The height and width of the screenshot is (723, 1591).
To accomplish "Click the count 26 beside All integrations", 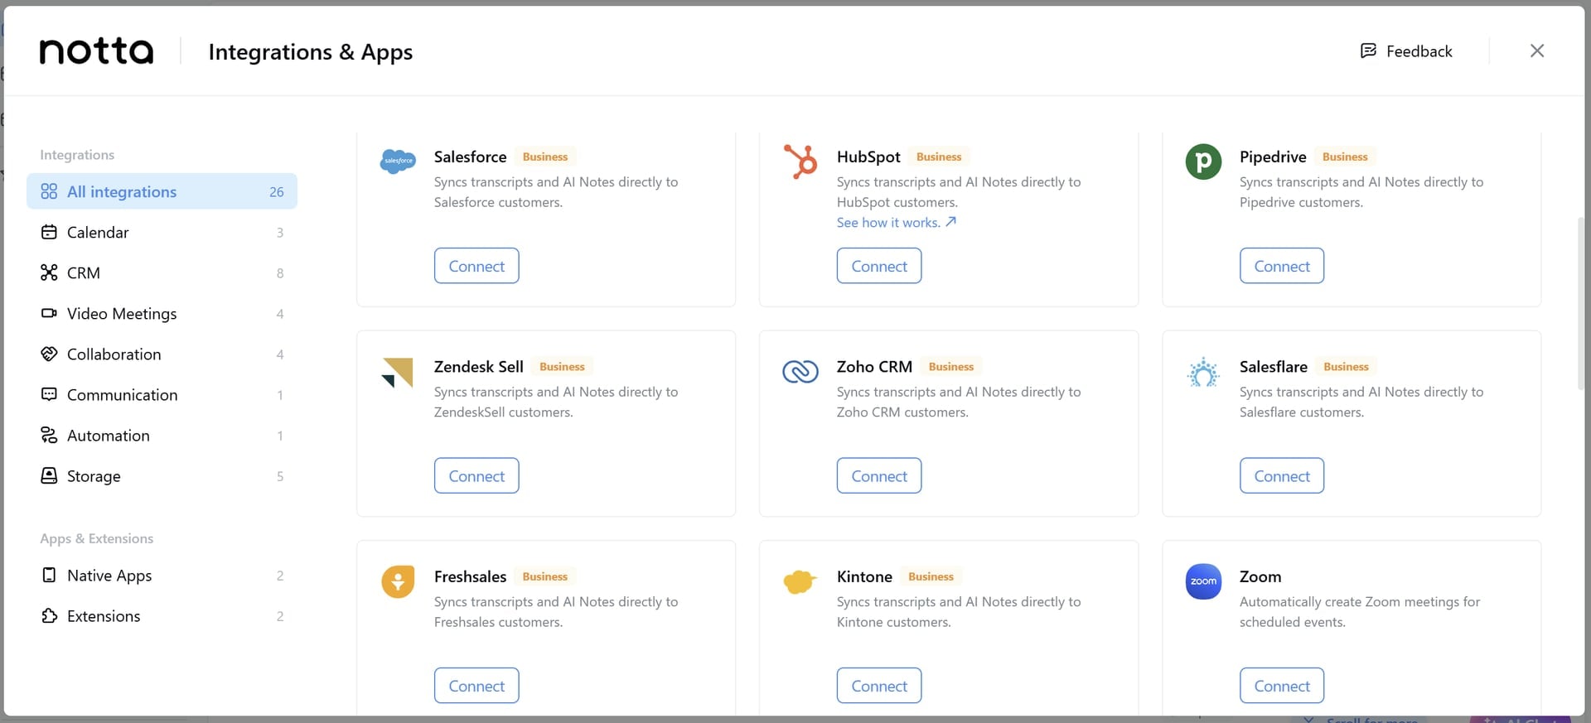I will coord(277,192).
